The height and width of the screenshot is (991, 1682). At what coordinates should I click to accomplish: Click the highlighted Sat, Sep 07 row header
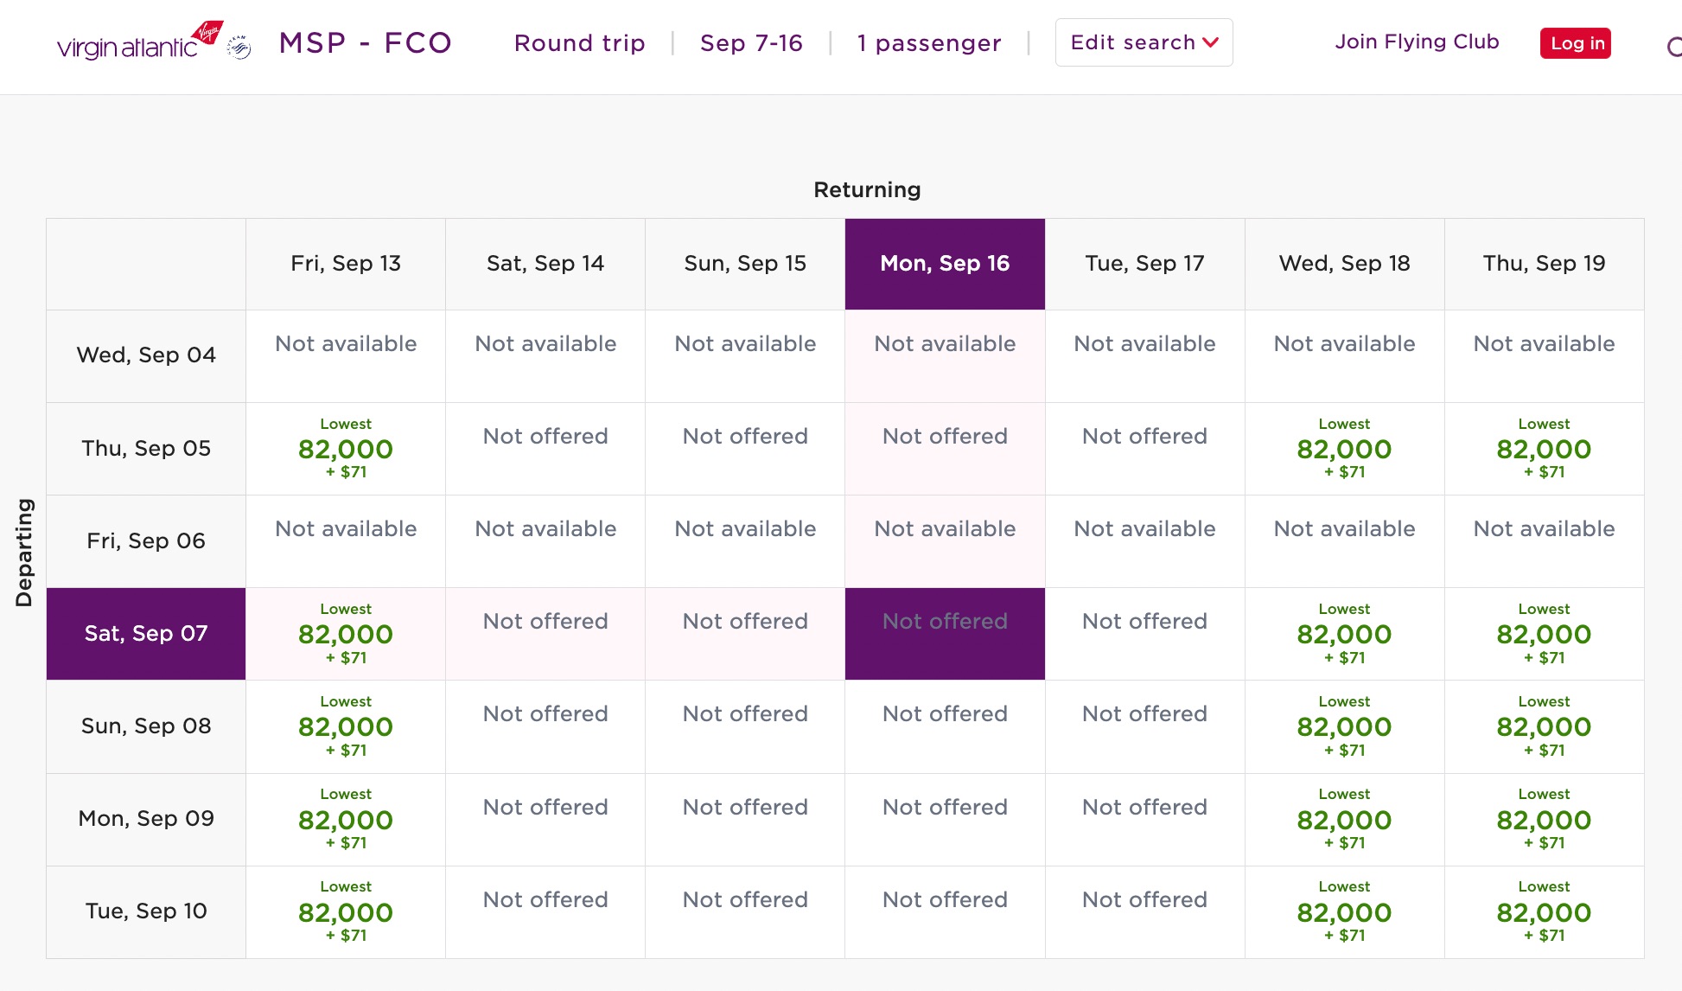click(145, 633)
